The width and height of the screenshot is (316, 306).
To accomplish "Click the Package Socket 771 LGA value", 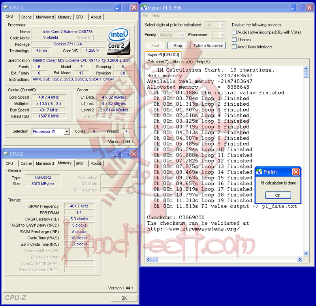I will pos(68,44).
